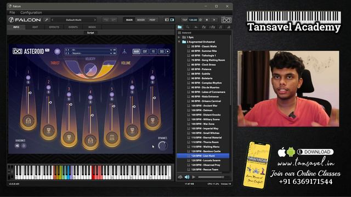Click the Asteroid round preset emblem icon
This screenshot has height=197, width=351.
(x=57, y=51)
